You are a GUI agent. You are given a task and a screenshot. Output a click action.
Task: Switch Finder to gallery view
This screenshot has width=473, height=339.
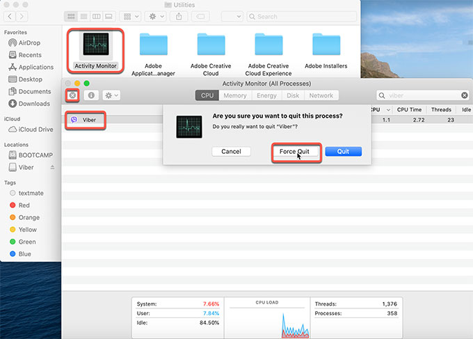pyautogui.click(x=109, y=16)
